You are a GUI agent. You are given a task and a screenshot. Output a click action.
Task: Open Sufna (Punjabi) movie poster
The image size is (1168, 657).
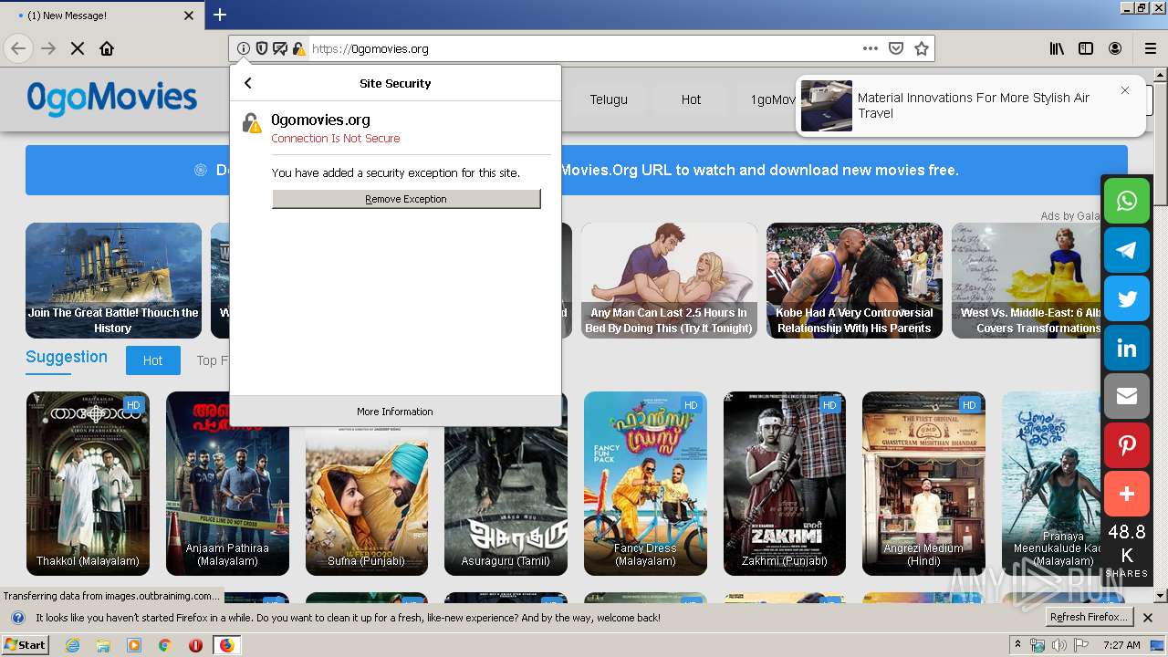(367, 502)
